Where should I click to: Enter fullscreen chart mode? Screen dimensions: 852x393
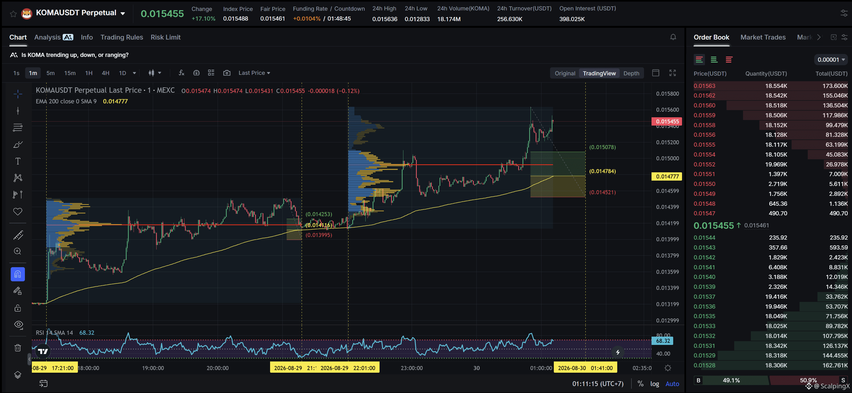click(x=672, y=73)
